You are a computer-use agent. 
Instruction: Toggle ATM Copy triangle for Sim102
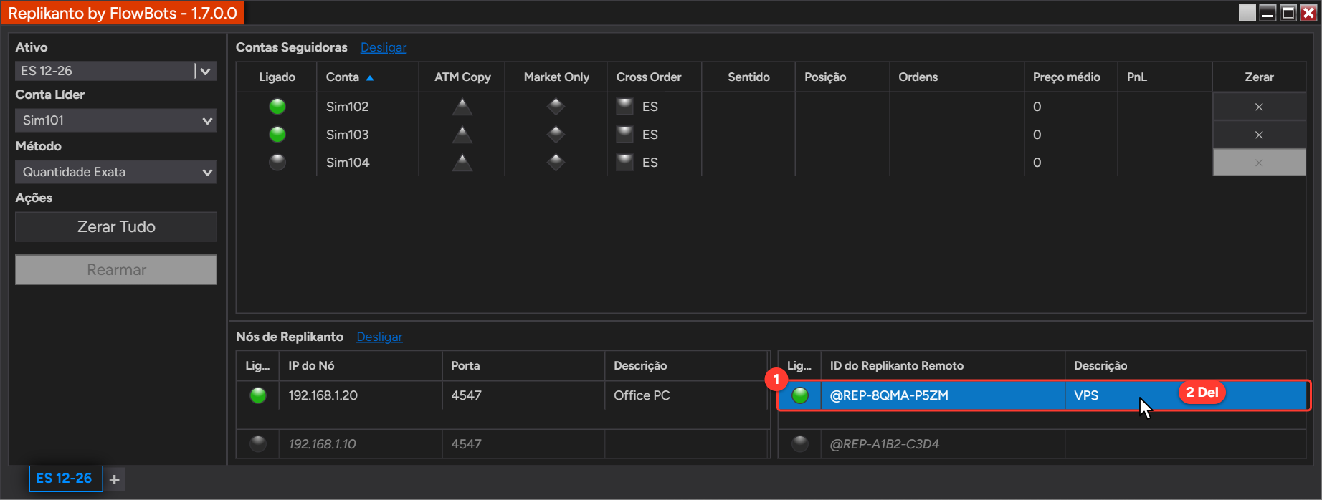462,107
